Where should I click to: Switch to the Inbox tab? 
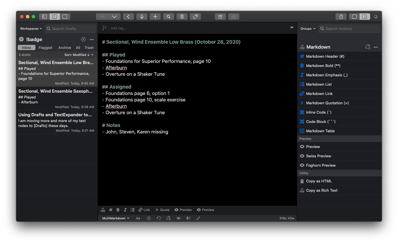click(x=26, y=47)
